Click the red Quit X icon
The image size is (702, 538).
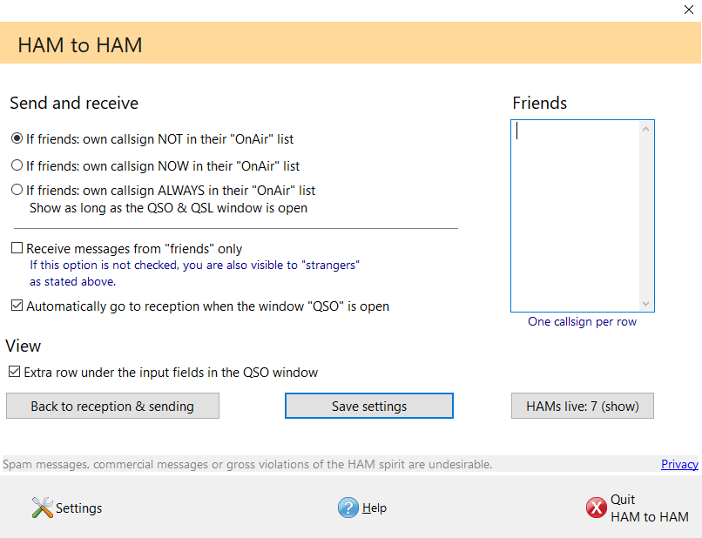coord(596,508)
